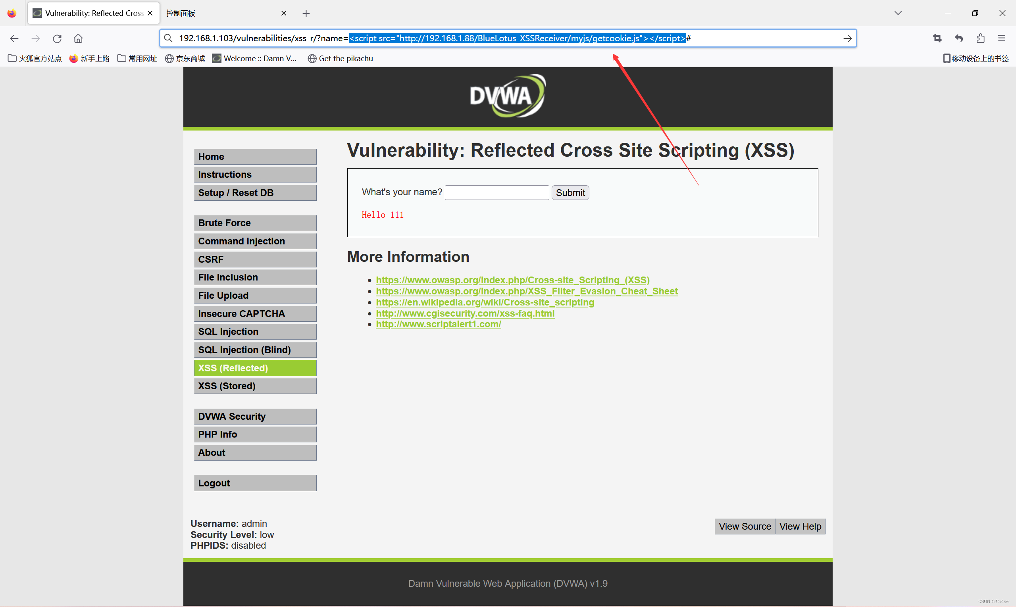This screenshot has height=607, width=1016.
Task: Click the What's your name input field
Action: pyautogui.click(x=496, y=192)
